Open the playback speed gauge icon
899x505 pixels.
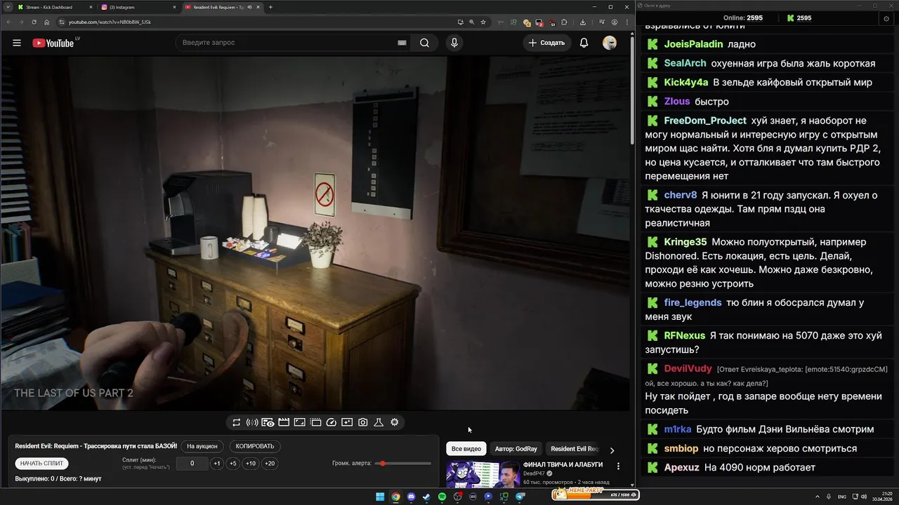point(332,422)
